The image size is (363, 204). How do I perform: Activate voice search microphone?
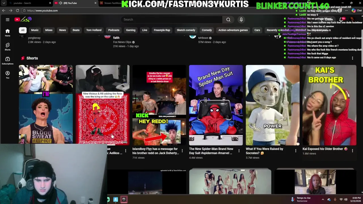[x=241, y=20]
